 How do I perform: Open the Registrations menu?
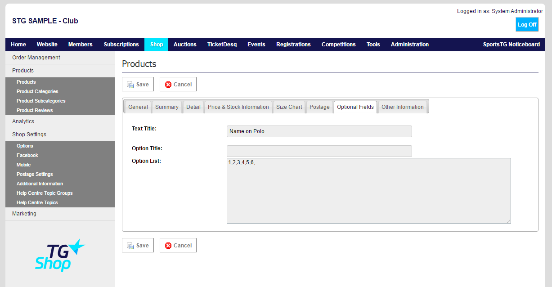pyautogui.click(x=293, y=45)
